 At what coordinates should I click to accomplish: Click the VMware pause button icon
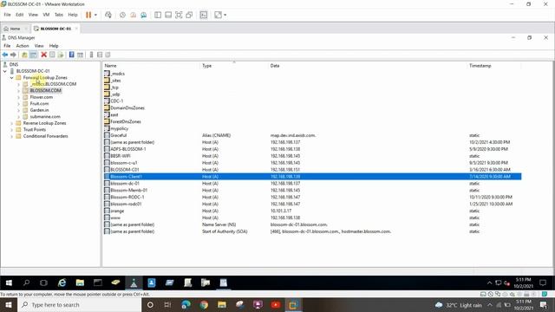pyautogui.click(x=88, y=15)
